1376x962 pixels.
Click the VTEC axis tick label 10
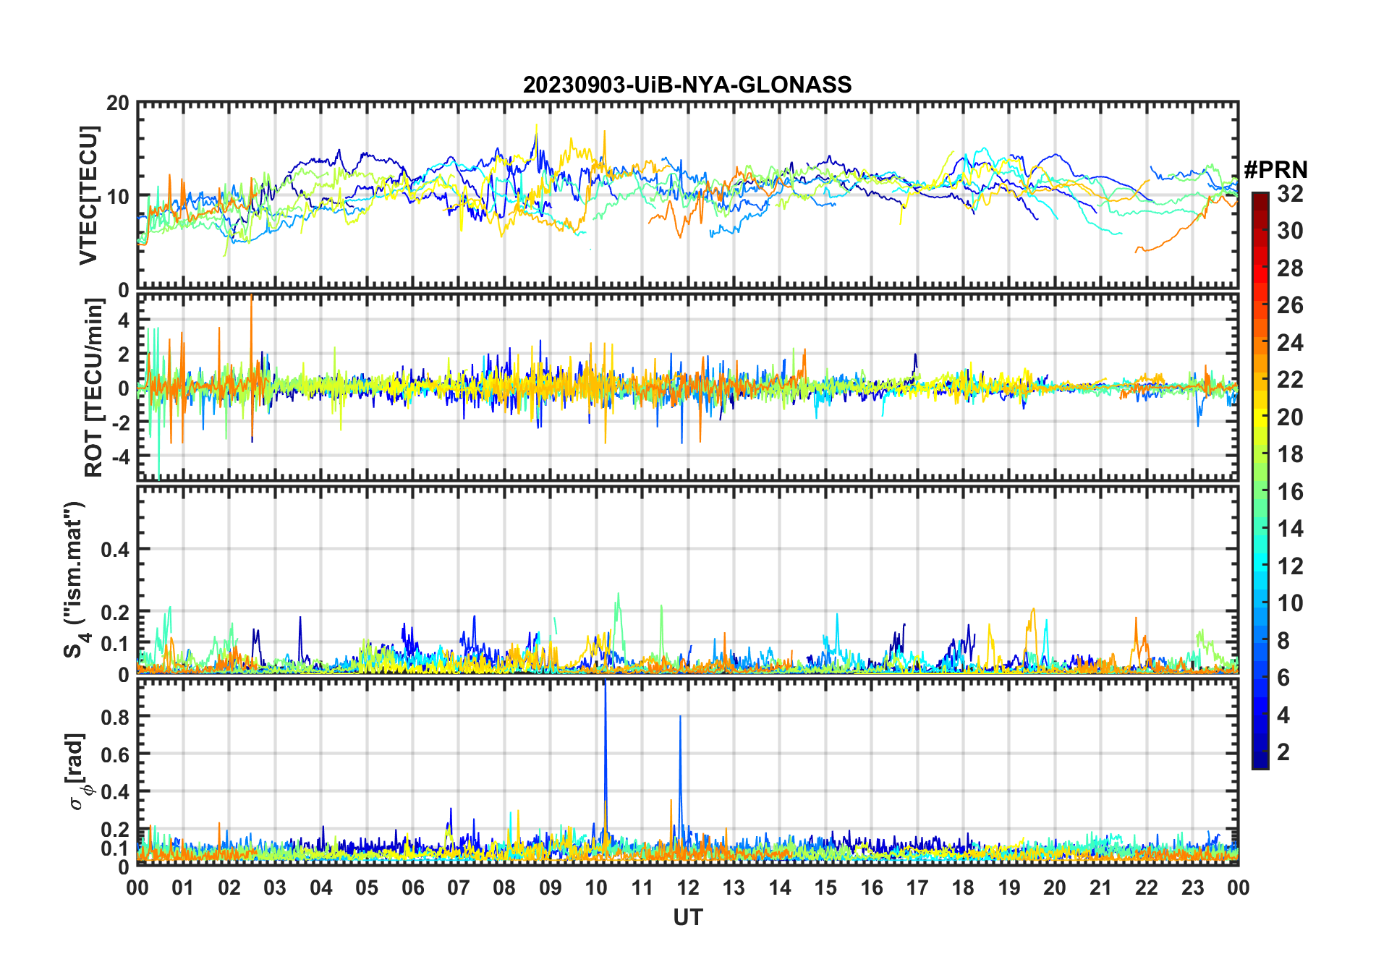coord(118,196)
